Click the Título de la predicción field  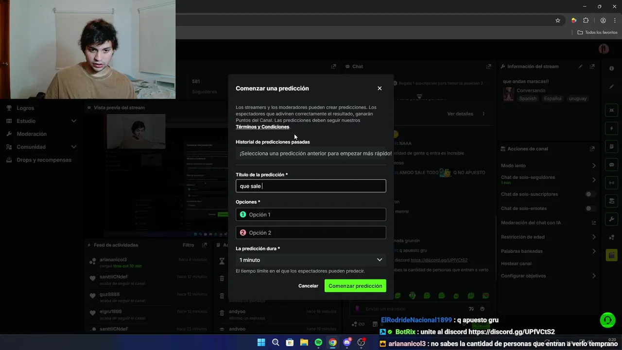click(x=311, y=186)
